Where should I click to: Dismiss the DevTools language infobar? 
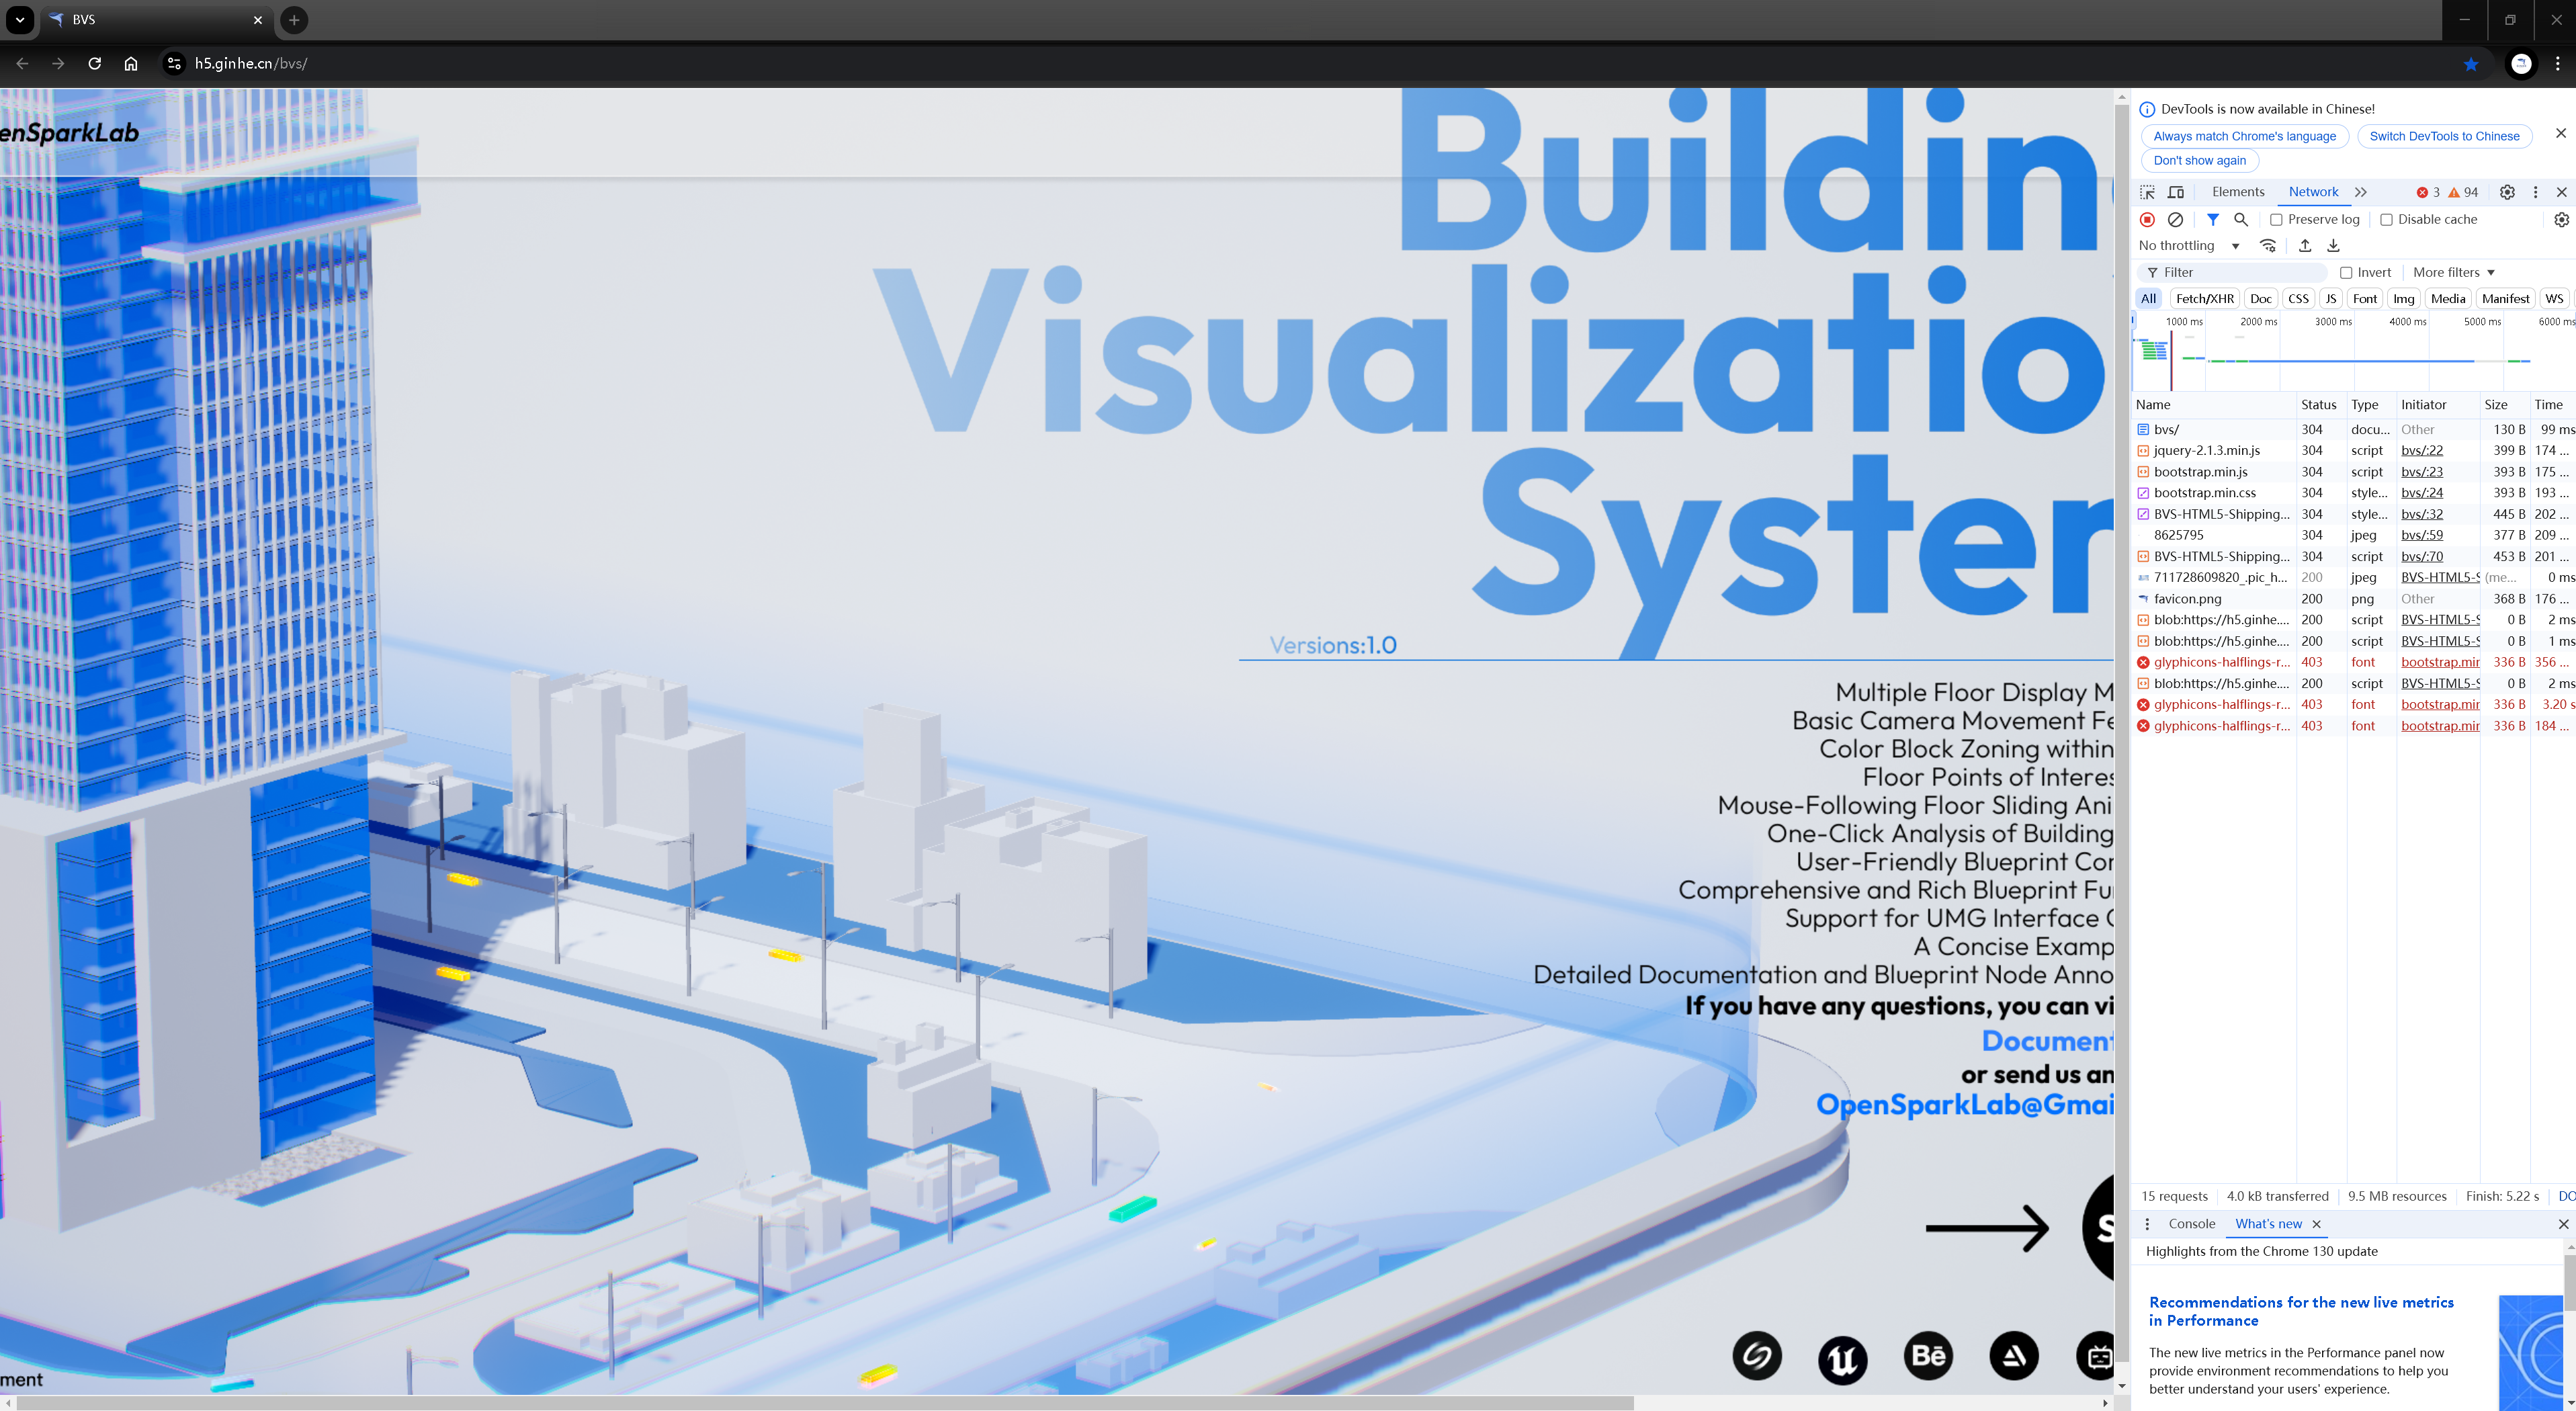click(x=2560, y=133)
